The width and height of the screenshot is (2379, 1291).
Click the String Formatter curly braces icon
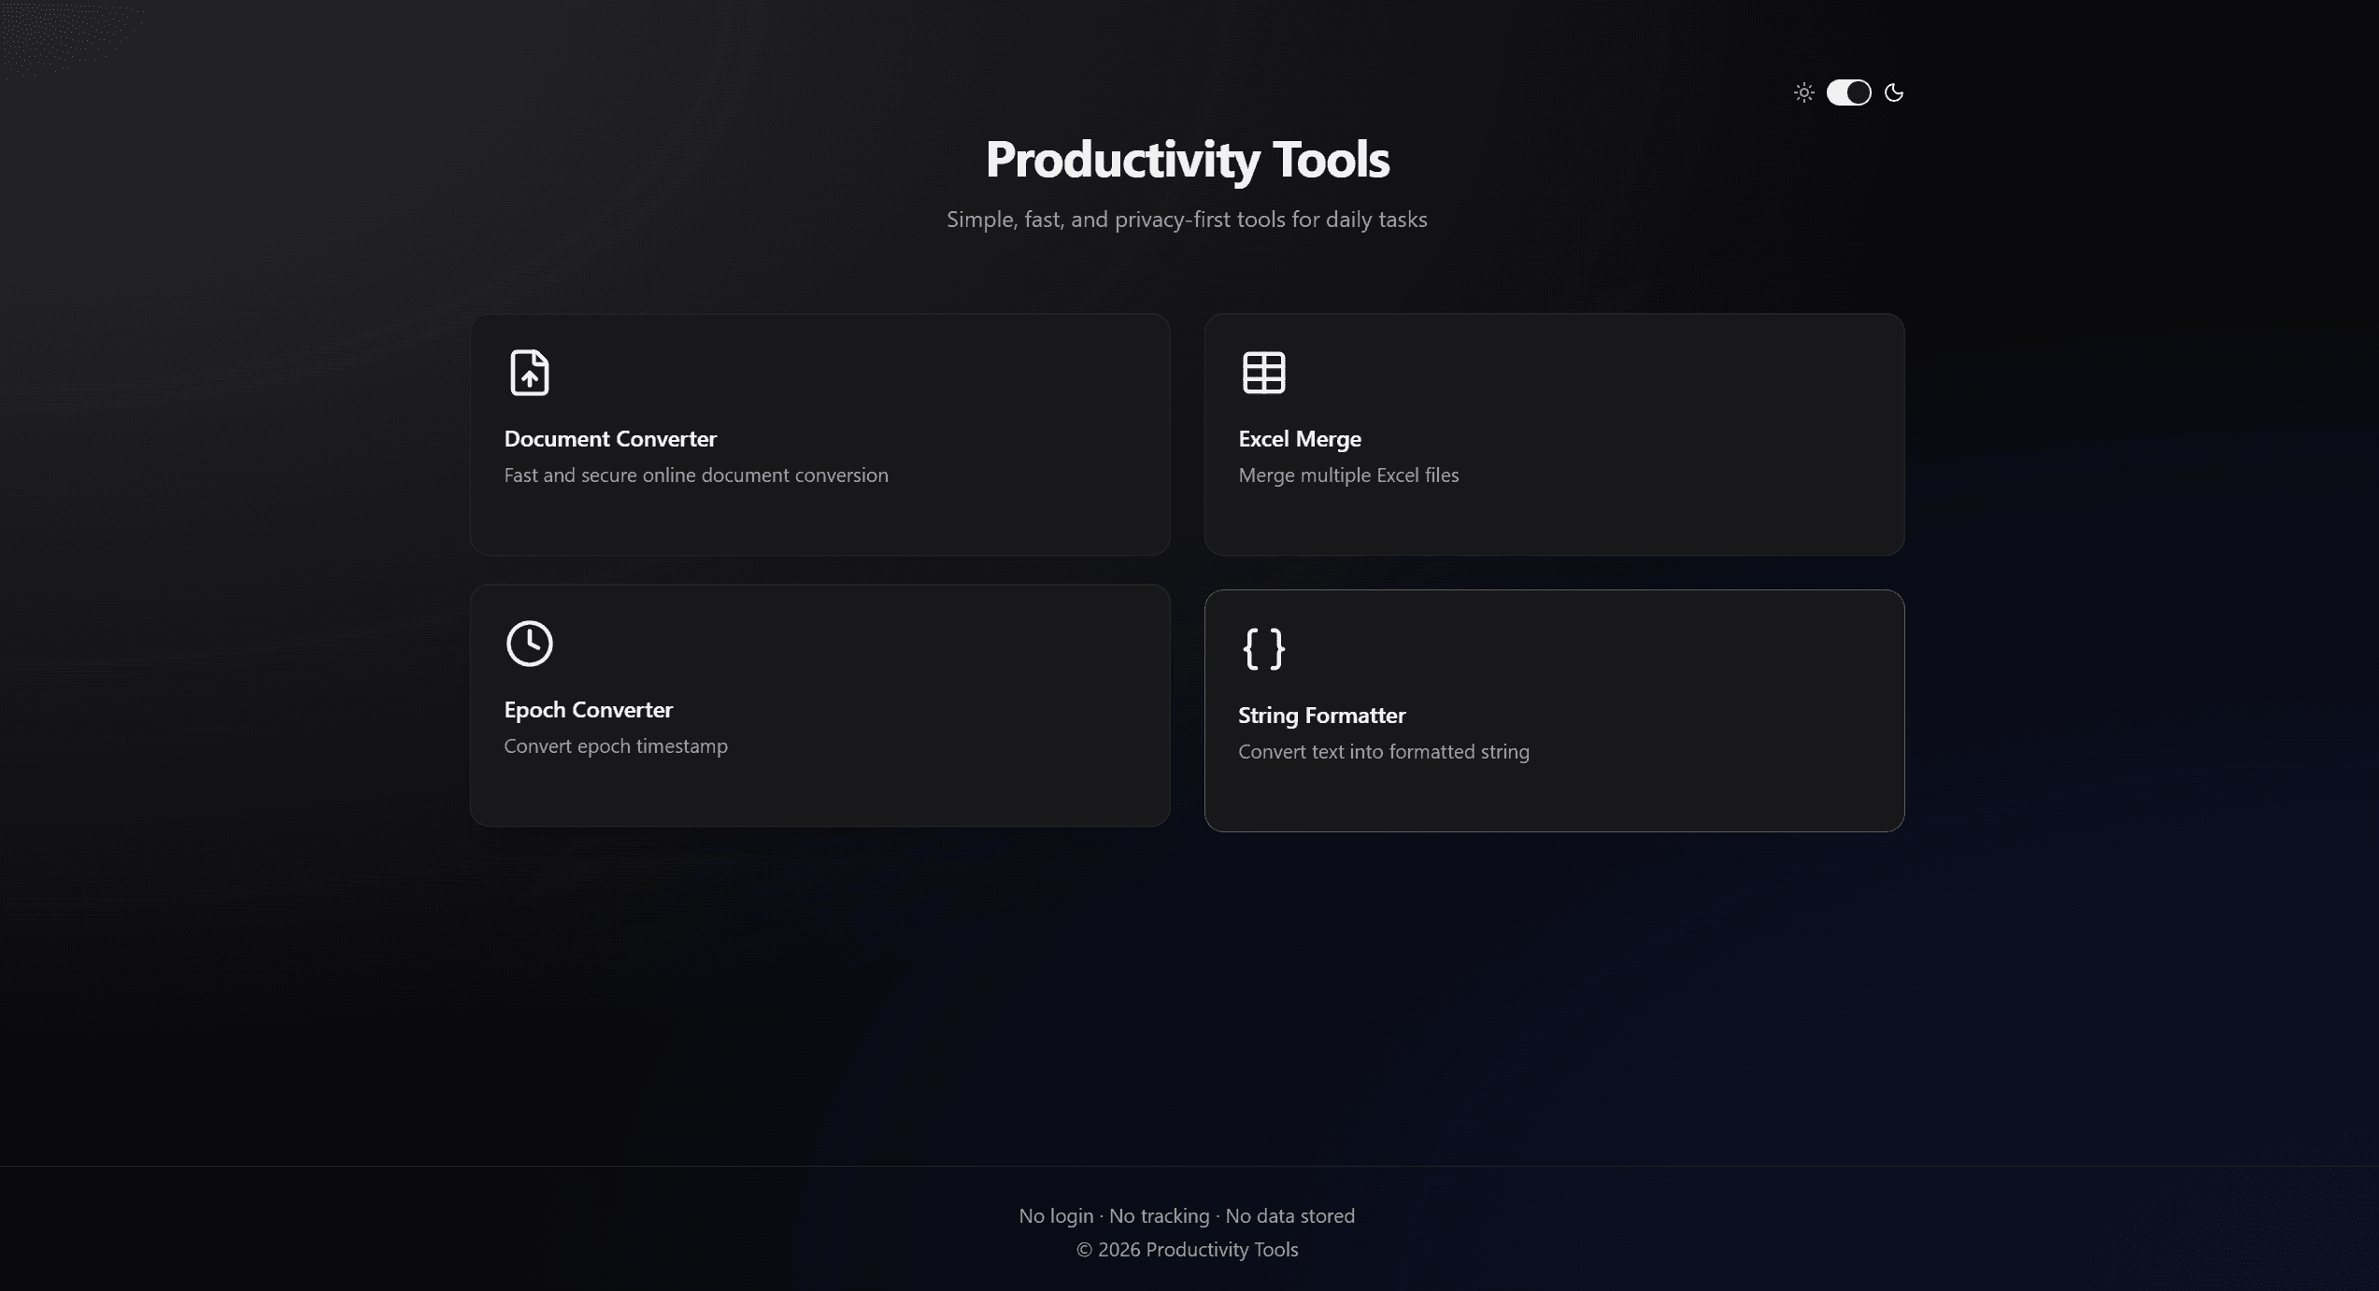1263,649
